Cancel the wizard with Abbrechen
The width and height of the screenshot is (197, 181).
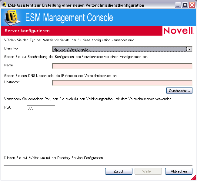[x=179, y=171]
